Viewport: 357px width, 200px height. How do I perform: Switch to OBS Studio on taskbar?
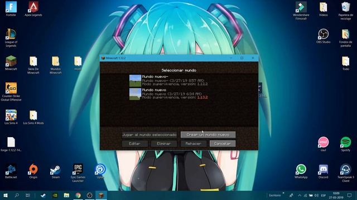(x=90, y=195)
